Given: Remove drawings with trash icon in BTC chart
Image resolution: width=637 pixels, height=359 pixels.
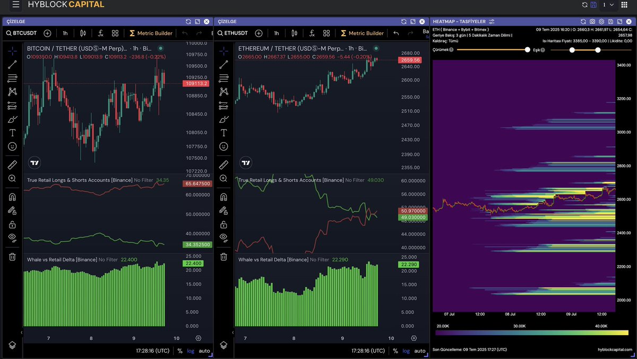Looking at the screenshot, I should (12, 257).
